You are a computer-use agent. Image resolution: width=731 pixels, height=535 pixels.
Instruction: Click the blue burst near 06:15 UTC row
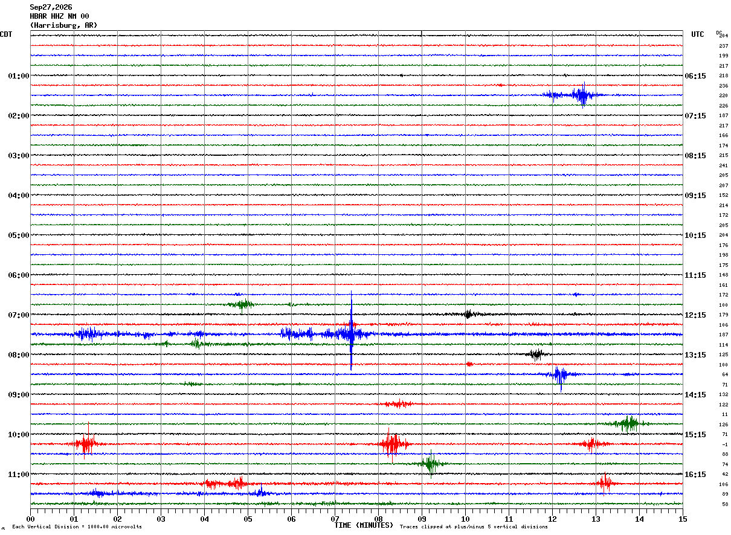[x=575, y=95]
